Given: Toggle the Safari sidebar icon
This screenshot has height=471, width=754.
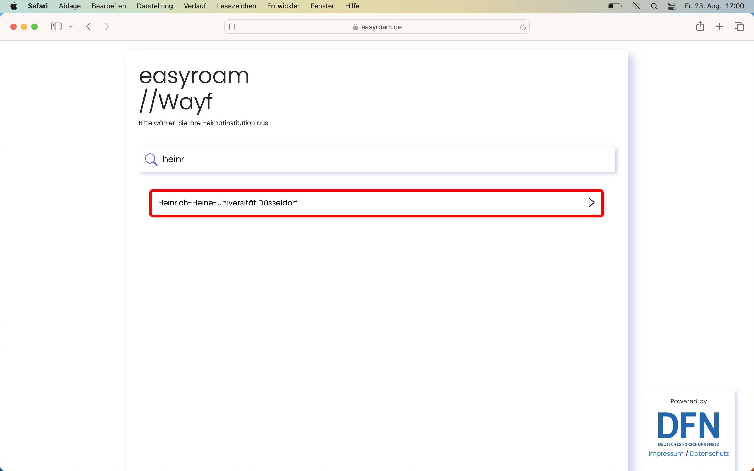Looking at the screenshot, I should coord(56,26).
